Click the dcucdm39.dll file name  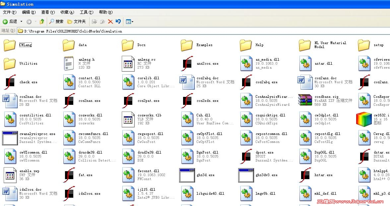point(90,152)
